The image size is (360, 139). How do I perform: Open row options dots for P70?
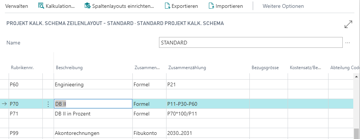click(x=48, y=104)
